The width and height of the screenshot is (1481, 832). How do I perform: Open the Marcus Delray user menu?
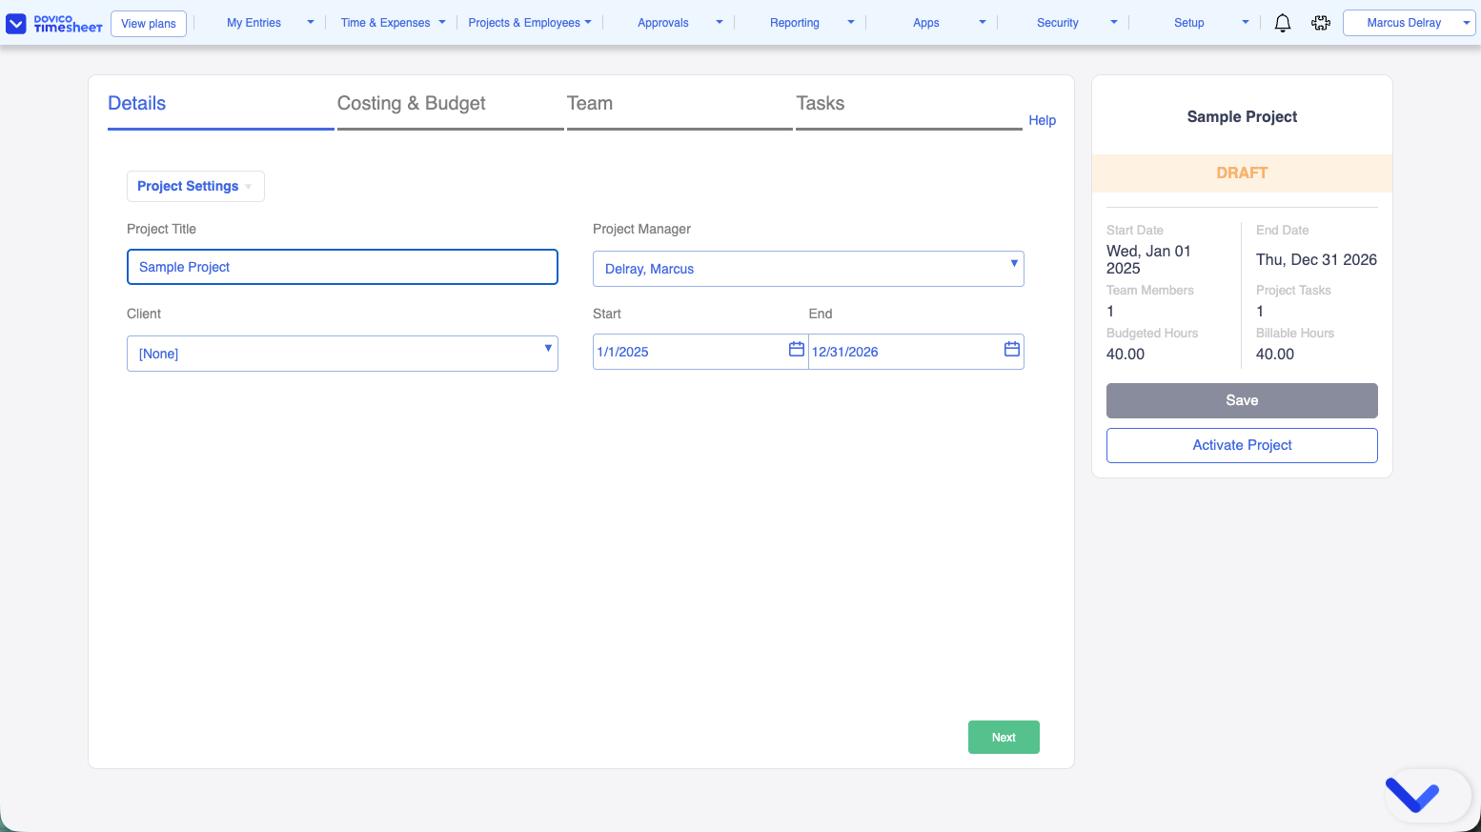click(1410, 23)
